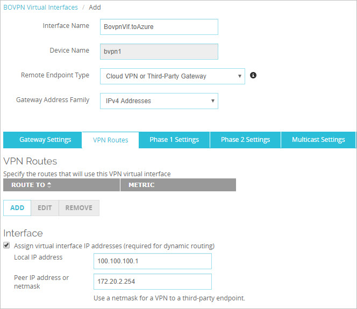Go to the Phase 2 Settings tab
The height and width of the screenshot is (309, 357).
[x=245, y=140]
